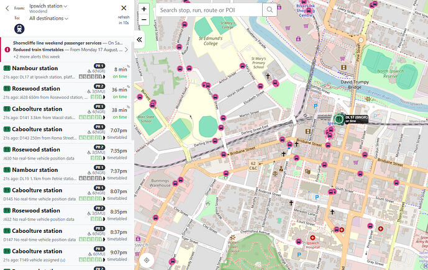
Task: Click the bus stop marker on Brisbane Street label
Action: (224, 155)
